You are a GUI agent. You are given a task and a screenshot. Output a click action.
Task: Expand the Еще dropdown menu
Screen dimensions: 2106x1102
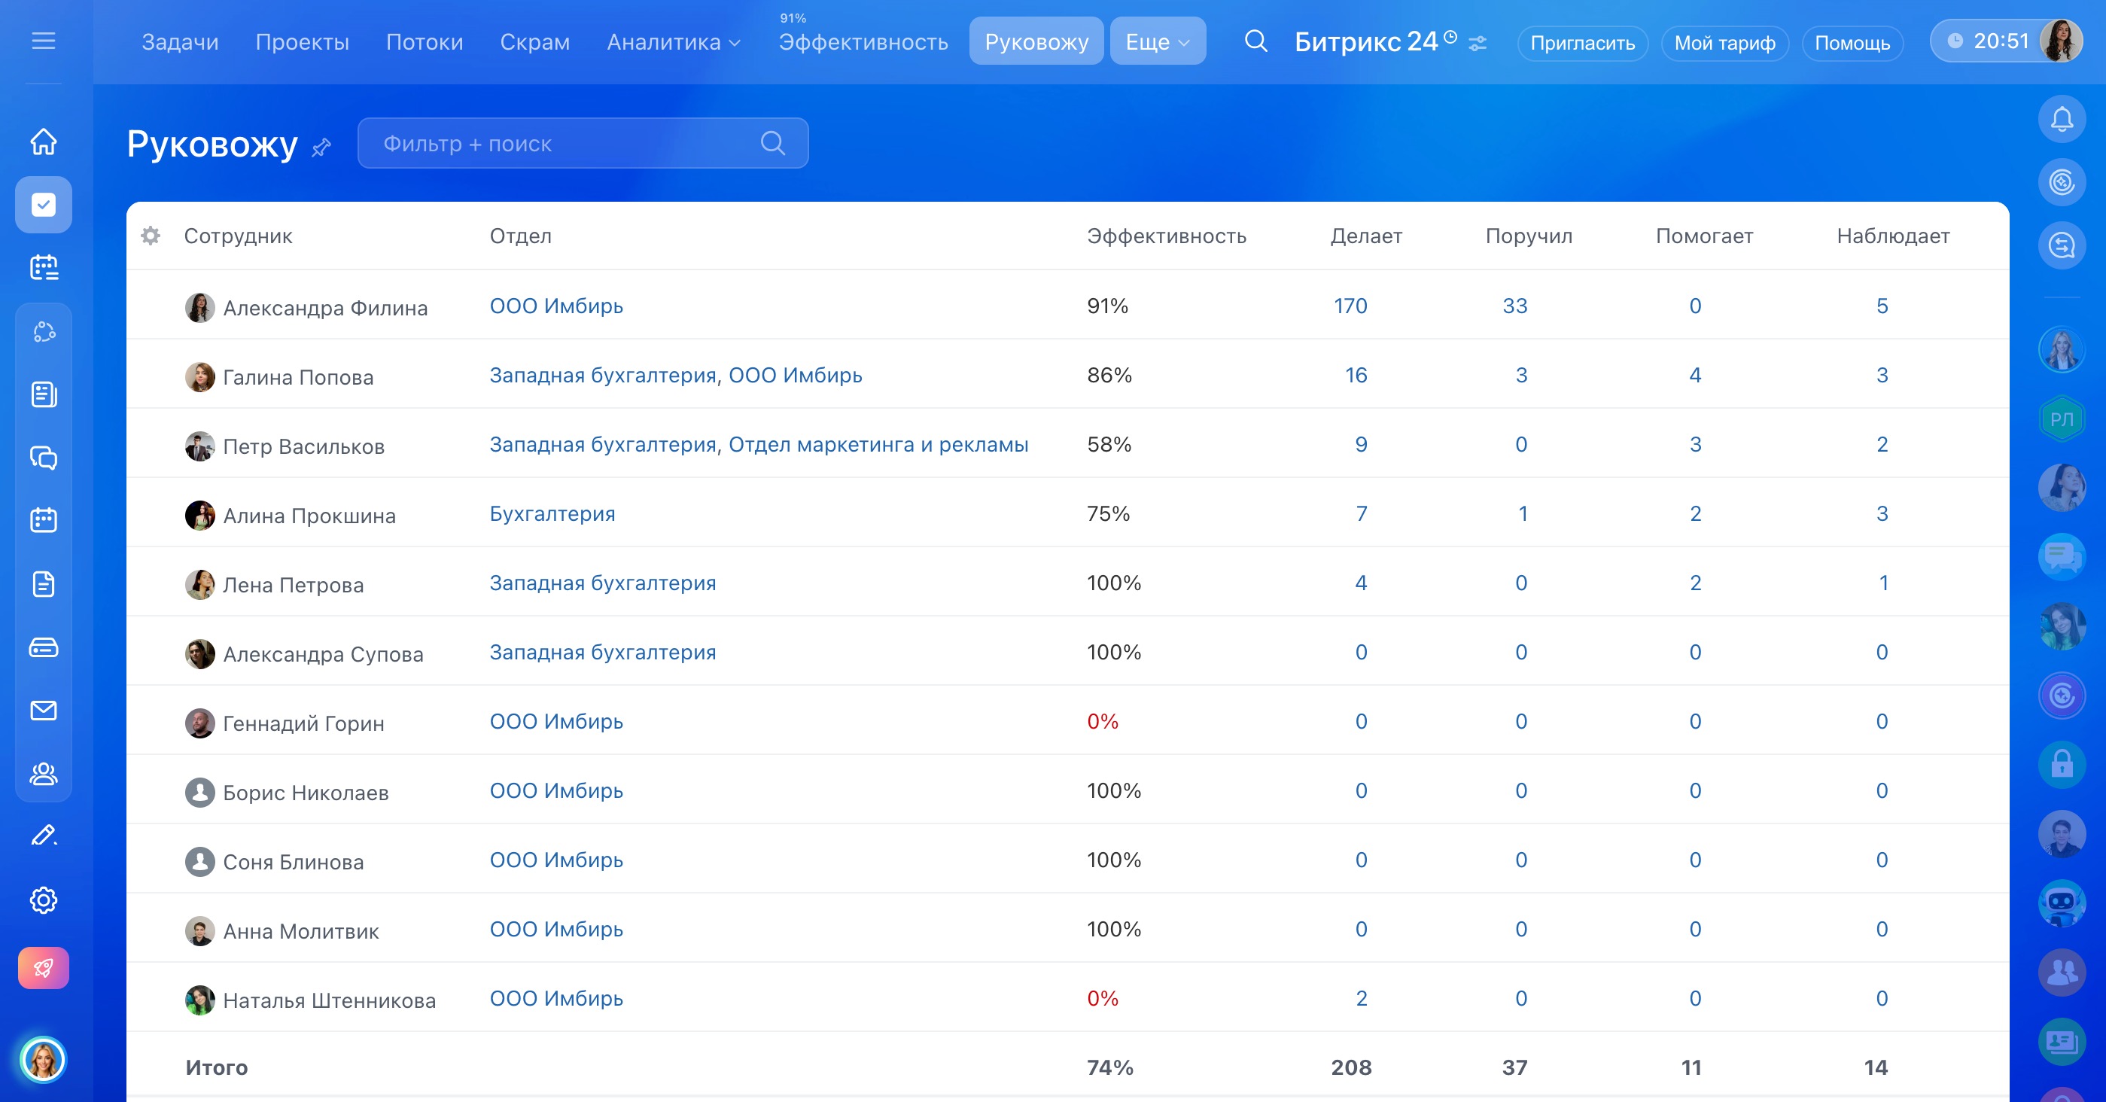click(1157, 41)
